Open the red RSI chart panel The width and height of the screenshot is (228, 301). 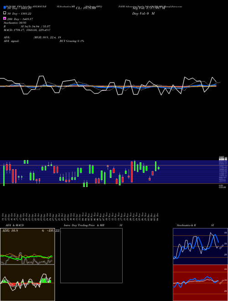pyautogui.click(x=200, y=283)
